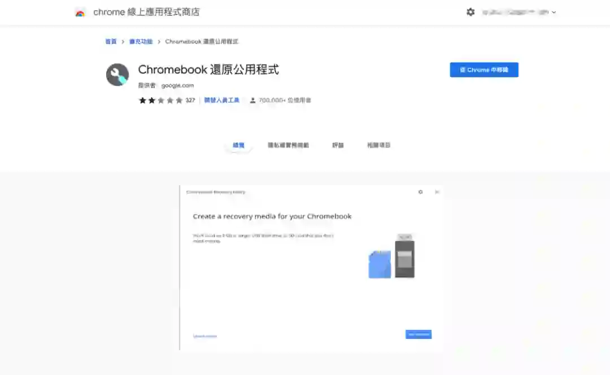The width and height of the screenshot is (610, 375).
Task: Click the Chromebook recovery wrench app icon
Action: pyautogui.click(x=117, y=75)
